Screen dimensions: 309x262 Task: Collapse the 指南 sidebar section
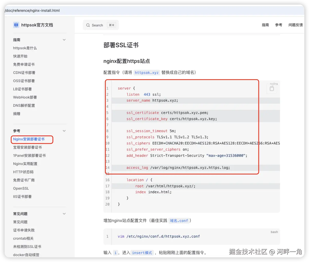click(64, 40)
